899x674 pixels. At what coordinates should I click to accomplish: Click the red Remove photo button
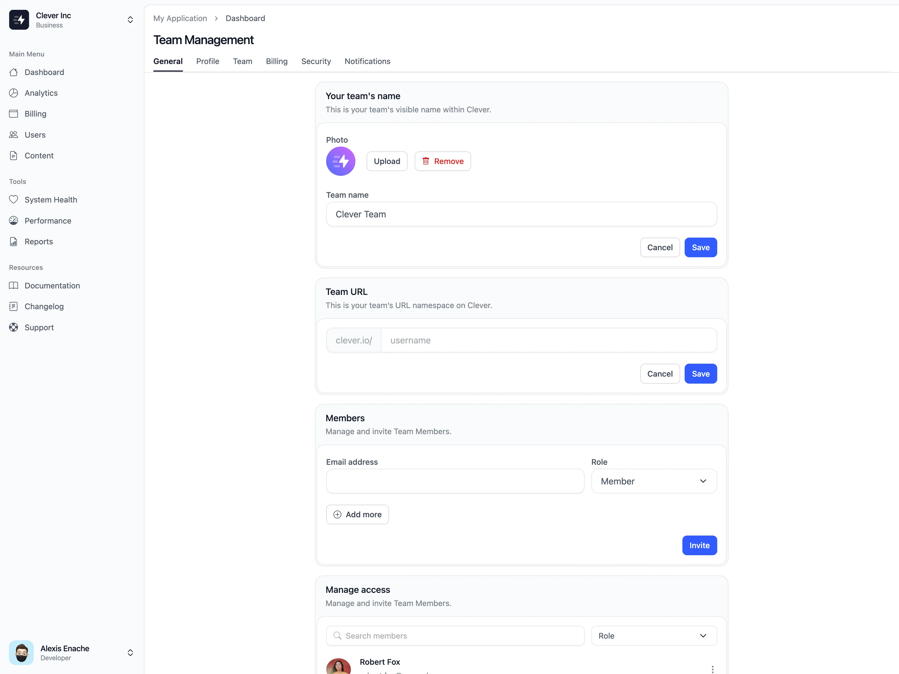point(442,161)
